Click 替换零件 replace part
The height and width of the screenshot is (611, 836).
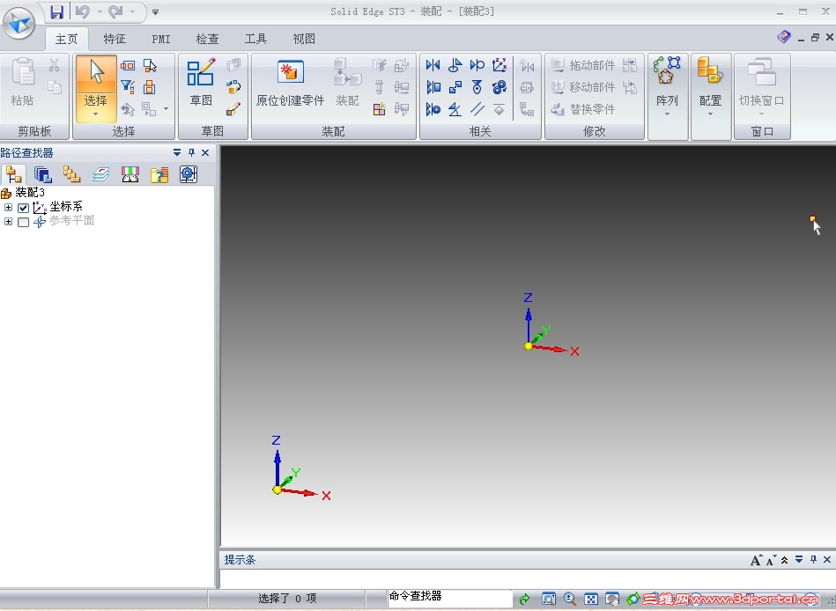(x=583, y=109)
